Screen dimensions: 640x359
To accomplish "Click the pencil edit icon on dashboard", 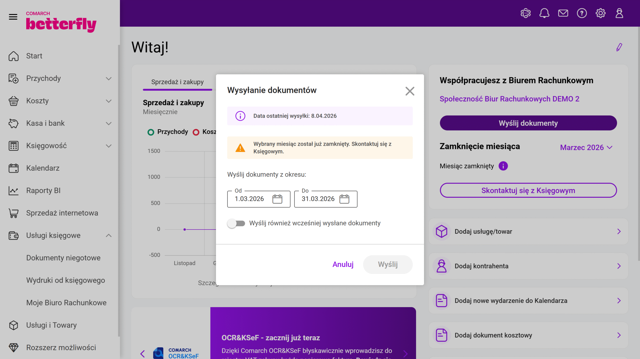I will (x=619, y=47).
